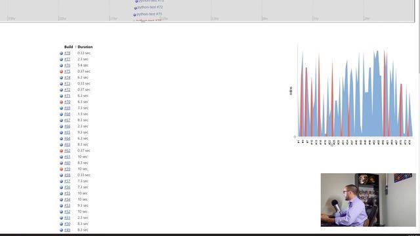Select the 1.3 sec duration of build #68
Image resolution: width=420 pixels, height=236 pixels.
83,114
